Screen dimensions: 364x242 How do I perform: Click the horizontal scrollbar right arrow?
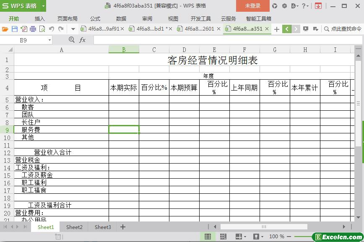click(344, 226)
